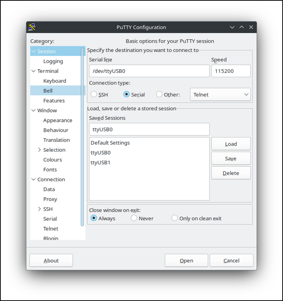Open the Rlogin category in the tree
The image size is (283, 301).
pyautogui.click(x=51, y=238)
